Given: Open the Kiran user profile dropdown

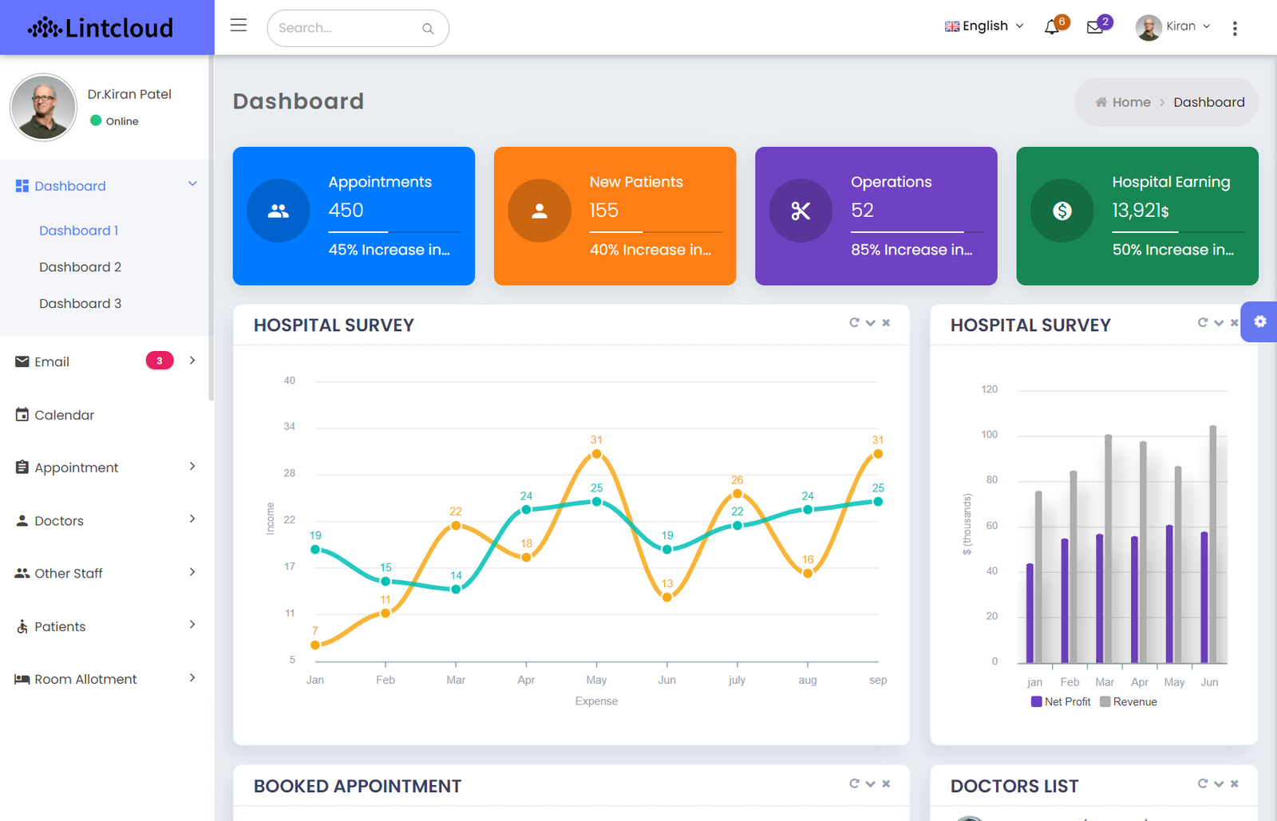Looking at the screenshot, I should 1173,27.
